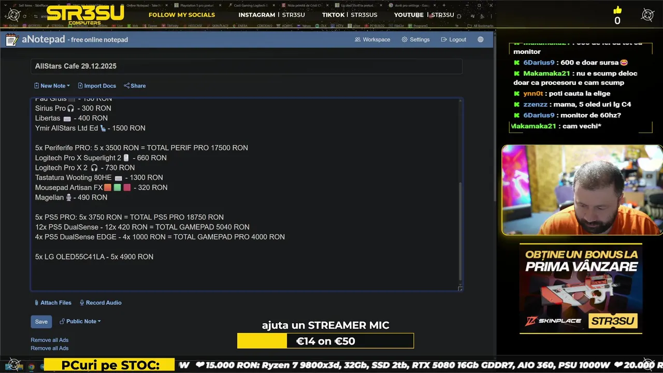This screenshot has height=373, width=663.
Task: Click the green square emoji after Artisan FX
Action: (x=118, y=188)
